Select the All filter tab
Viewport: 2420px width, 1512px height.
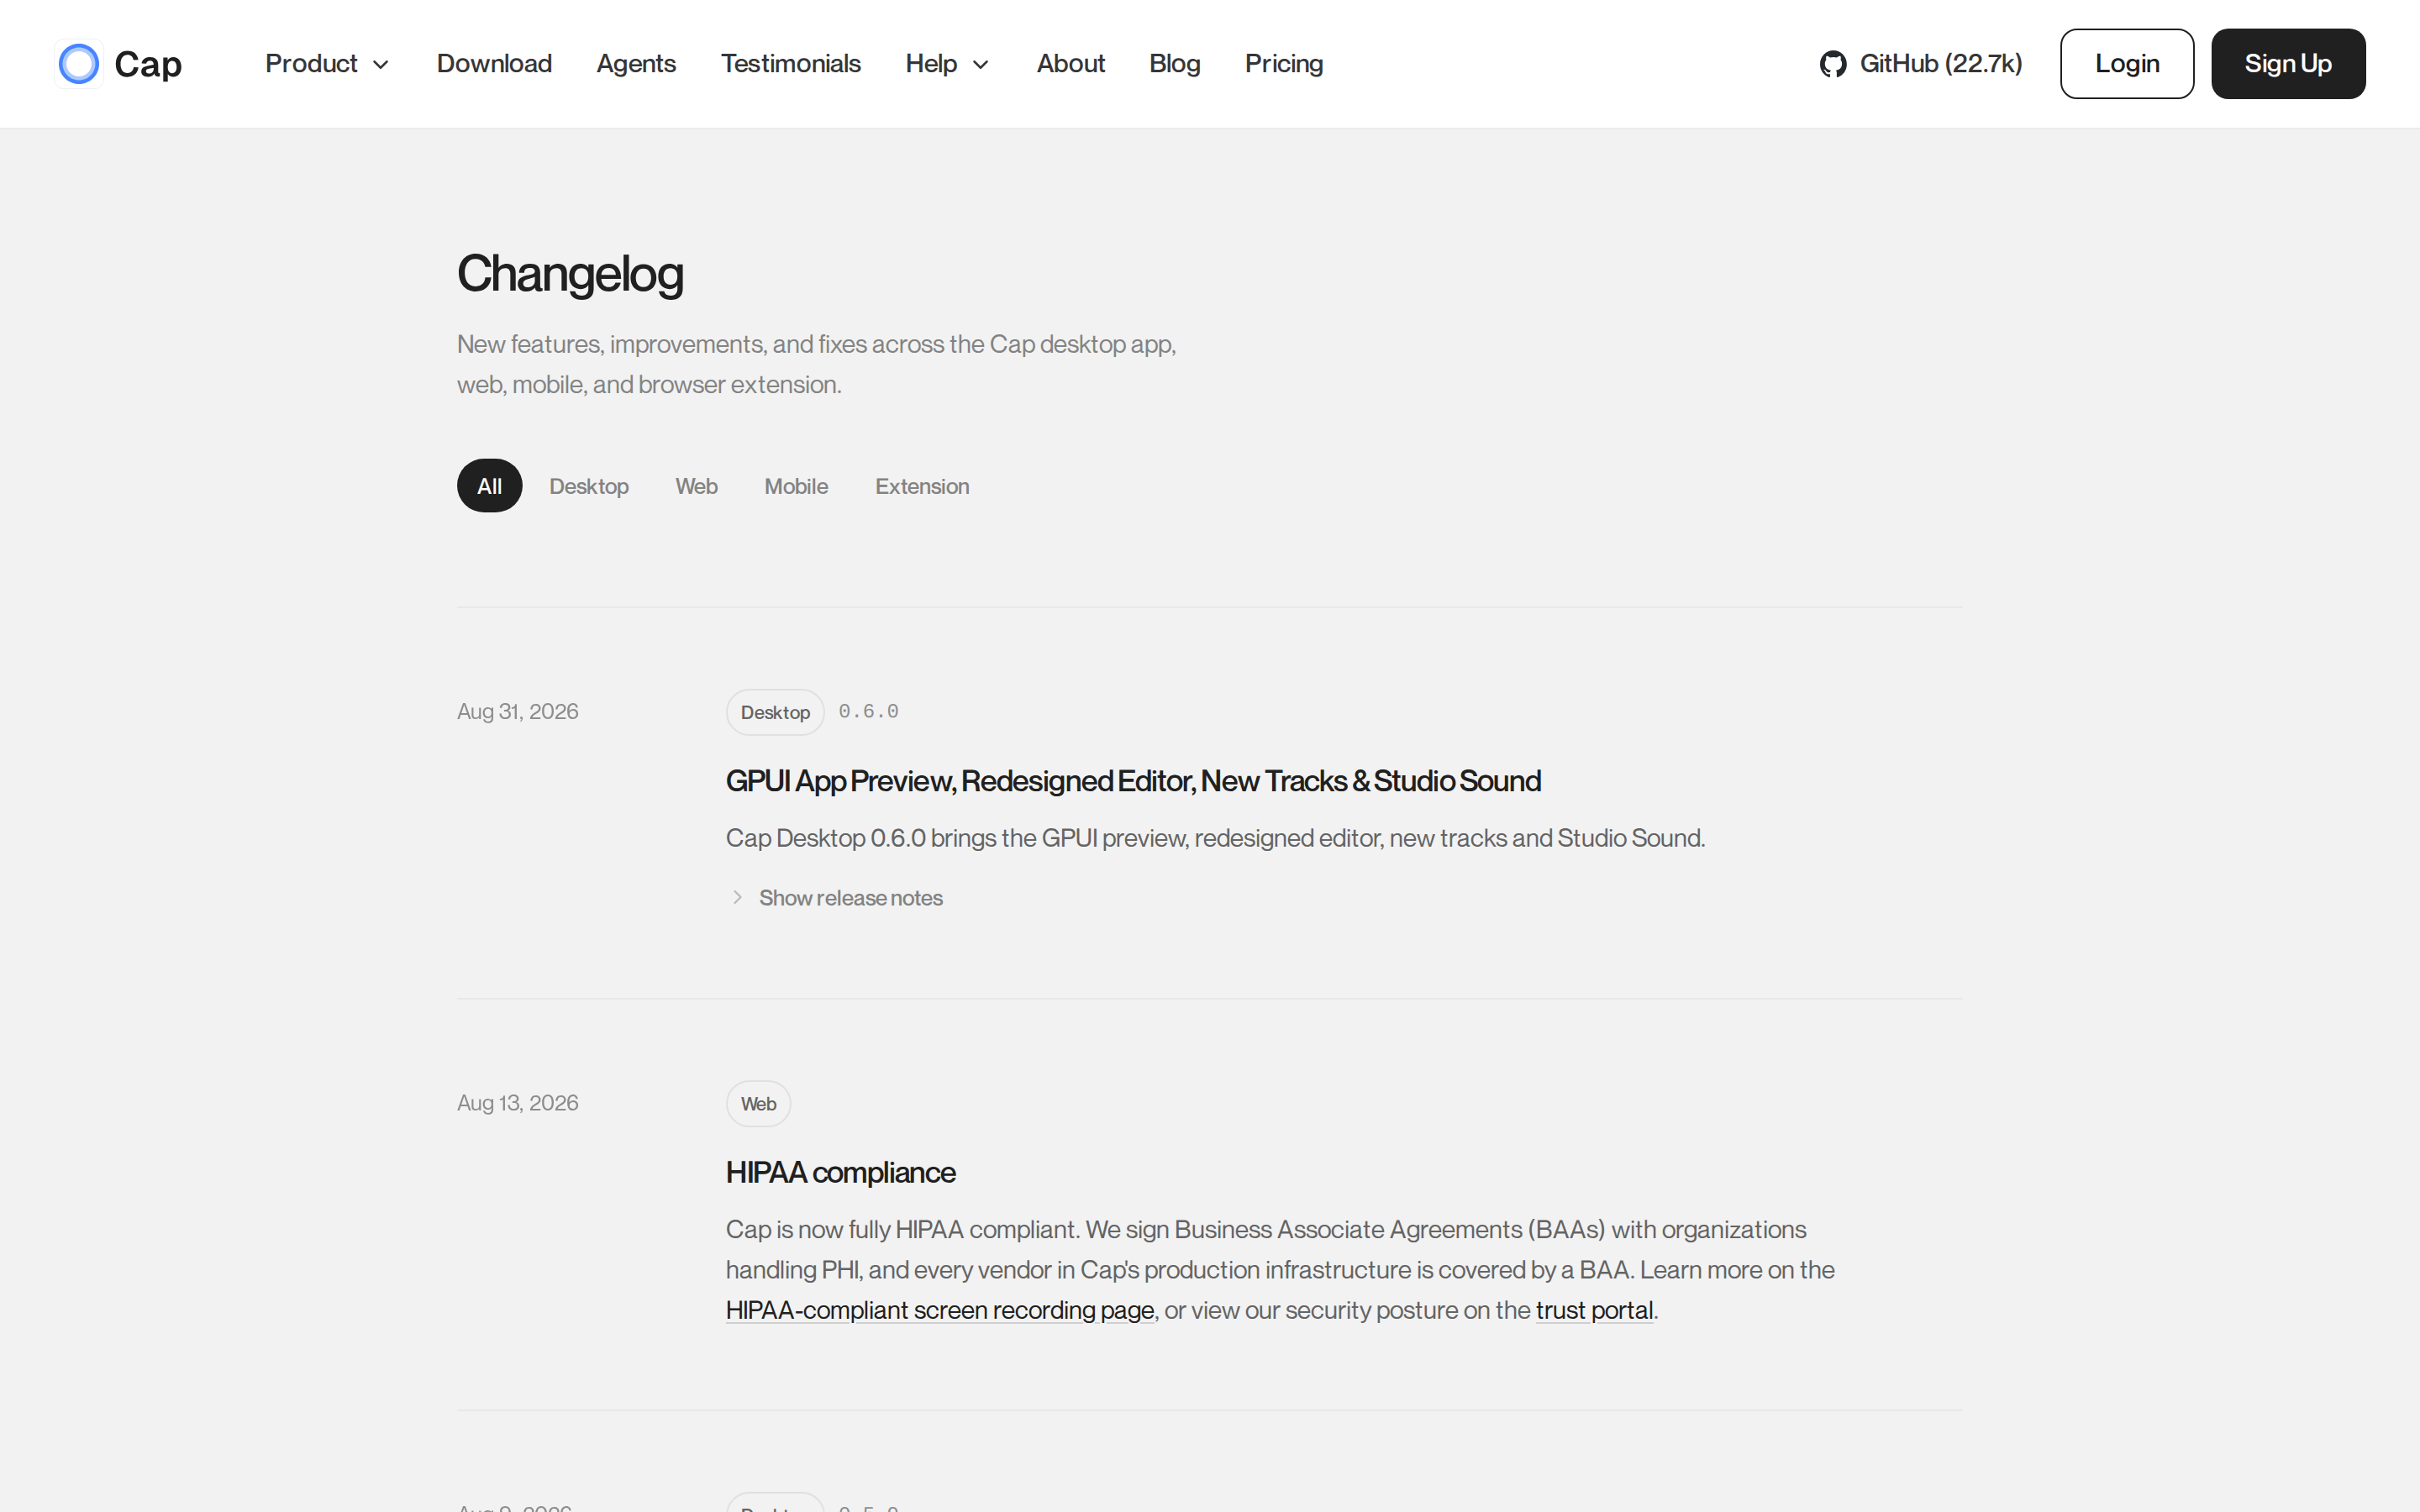pyautogui.click(x=490, y=486)
